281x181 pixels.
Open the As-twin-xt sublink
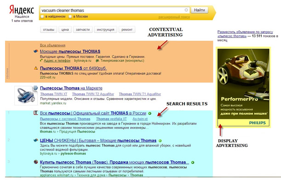pyautogui.click(x=140, y=119)
